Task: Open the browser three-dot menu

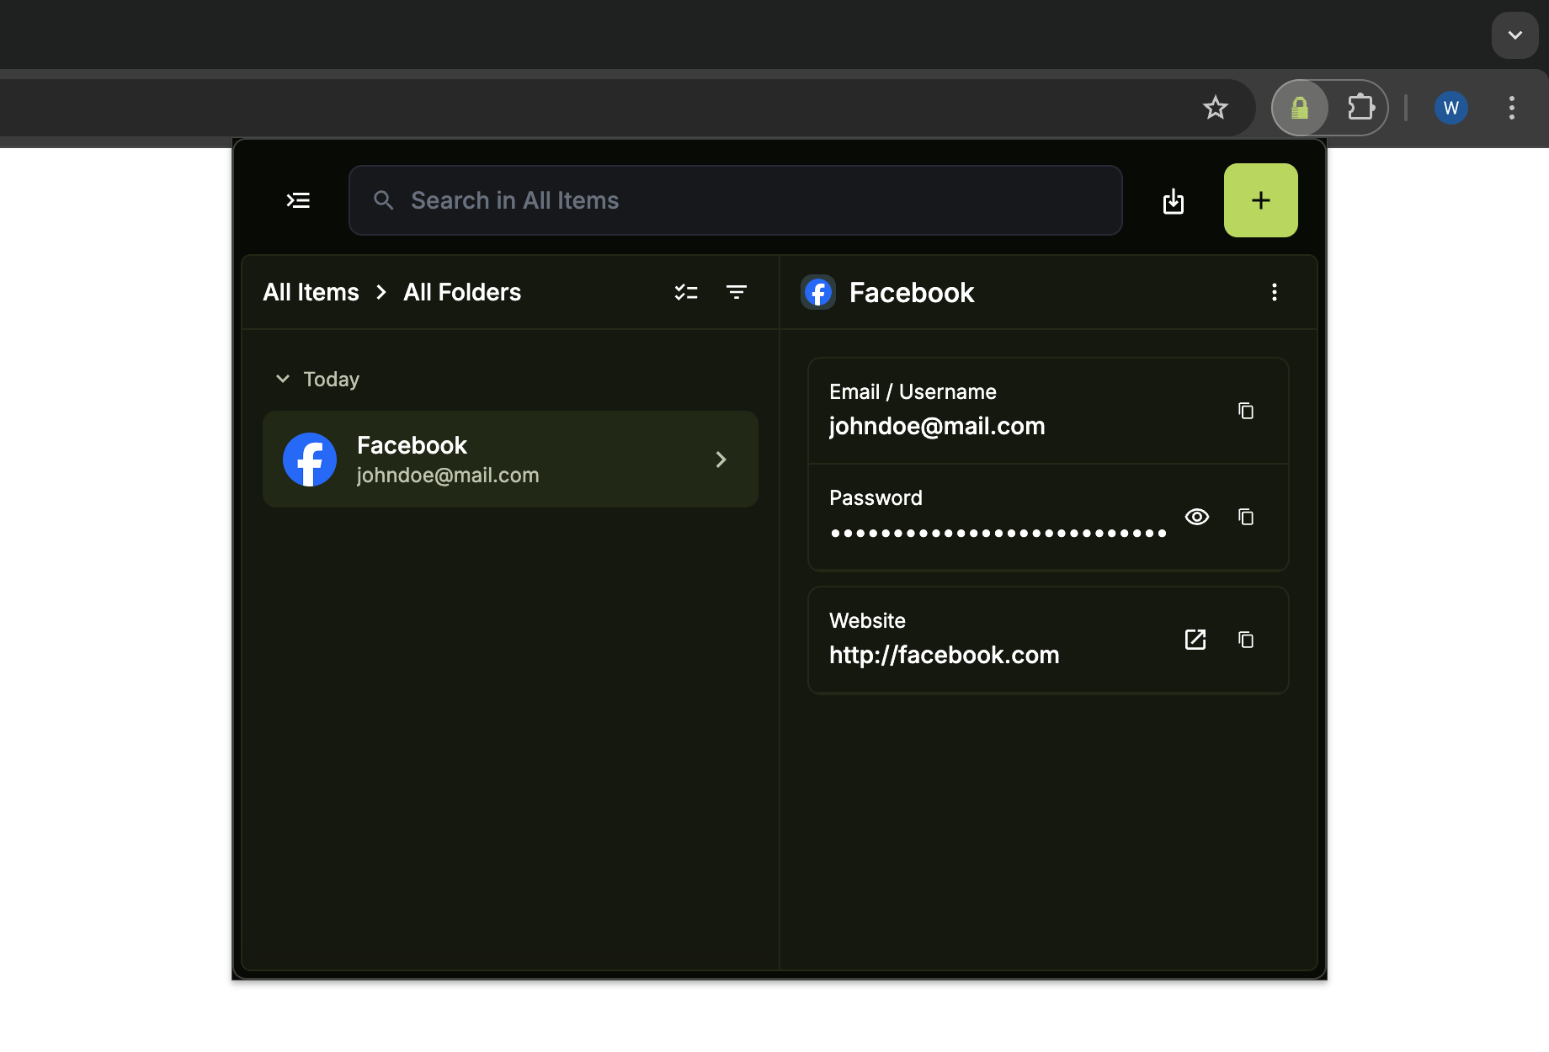Action: point(1512,108)
